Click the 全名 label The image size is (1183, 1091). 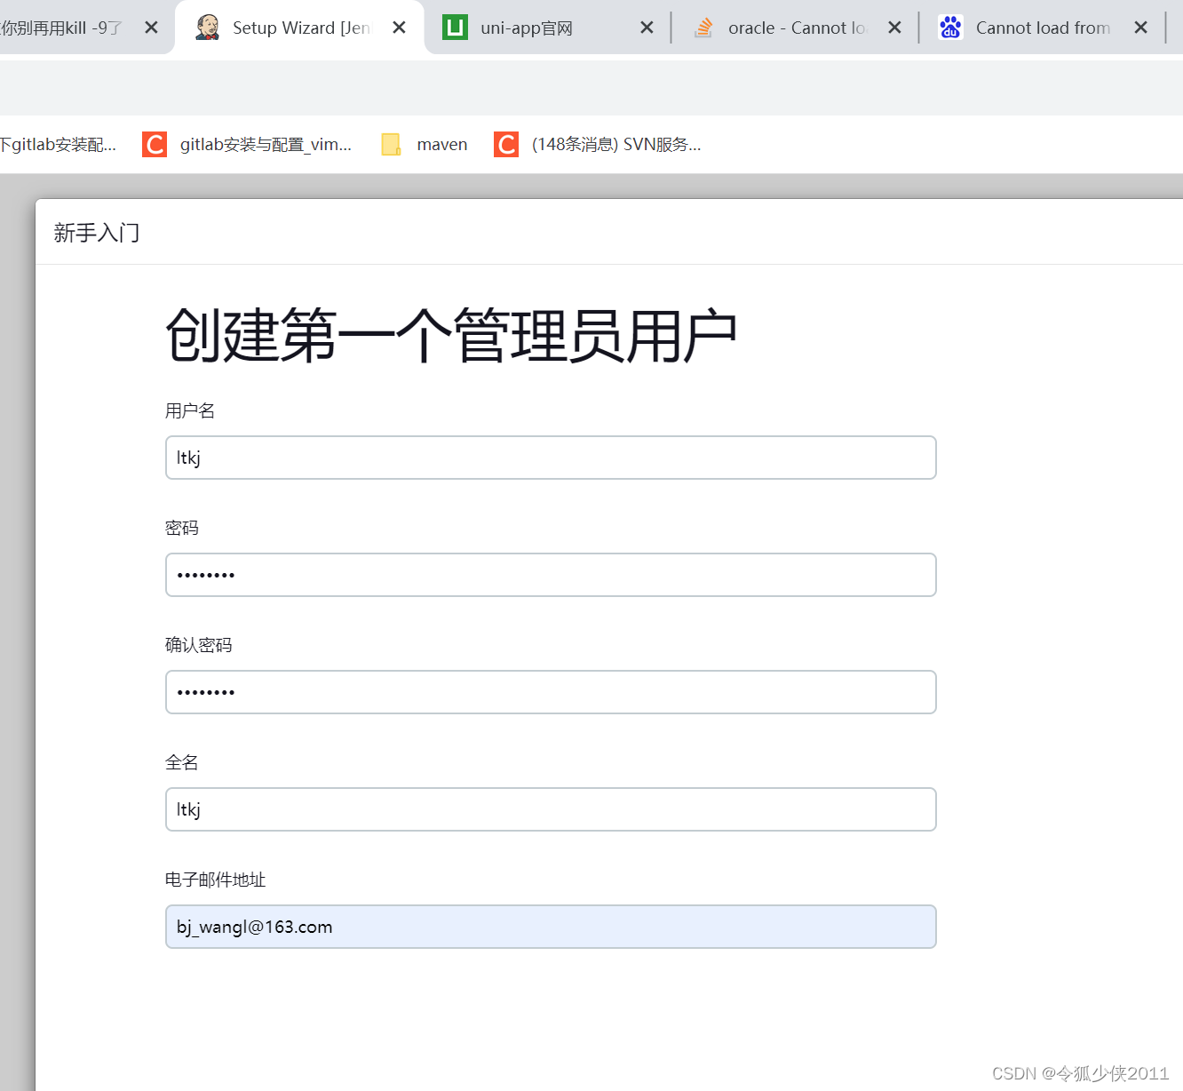tap(182, 762)
